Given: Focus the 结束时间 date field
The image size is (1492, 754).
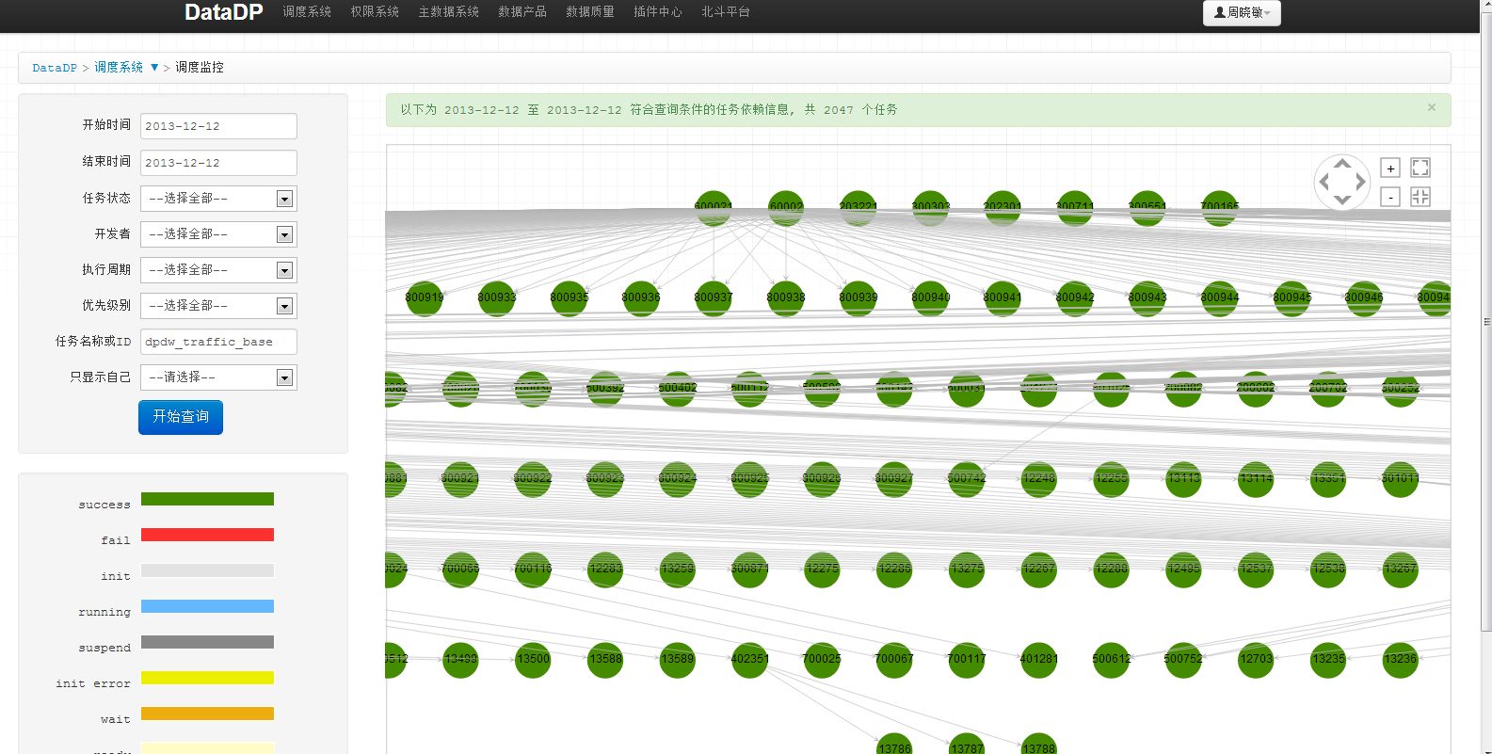Looking at the screenshot, I should (218, 163).
